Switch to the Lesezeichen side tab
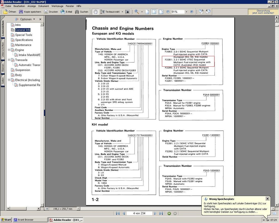The height and width of the screenshot is (223, 279). [x=3, y=28]
